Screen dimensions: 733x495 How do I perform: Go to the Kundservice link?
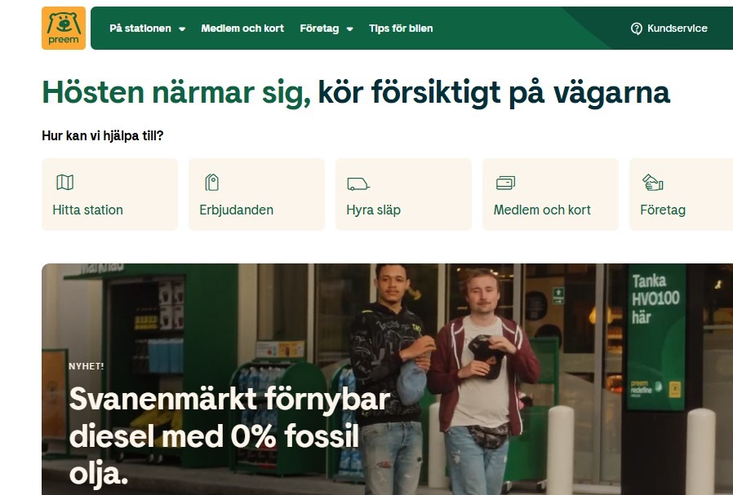(677, 29)
